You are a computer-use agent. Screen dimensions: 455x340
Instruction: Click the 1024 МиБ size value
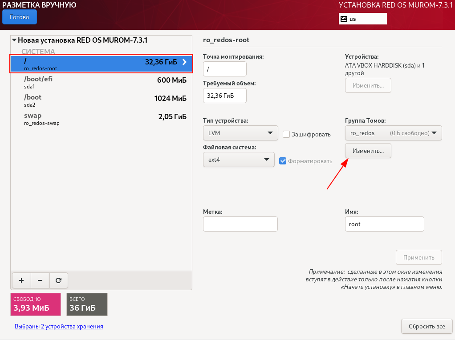coord(171,99)
